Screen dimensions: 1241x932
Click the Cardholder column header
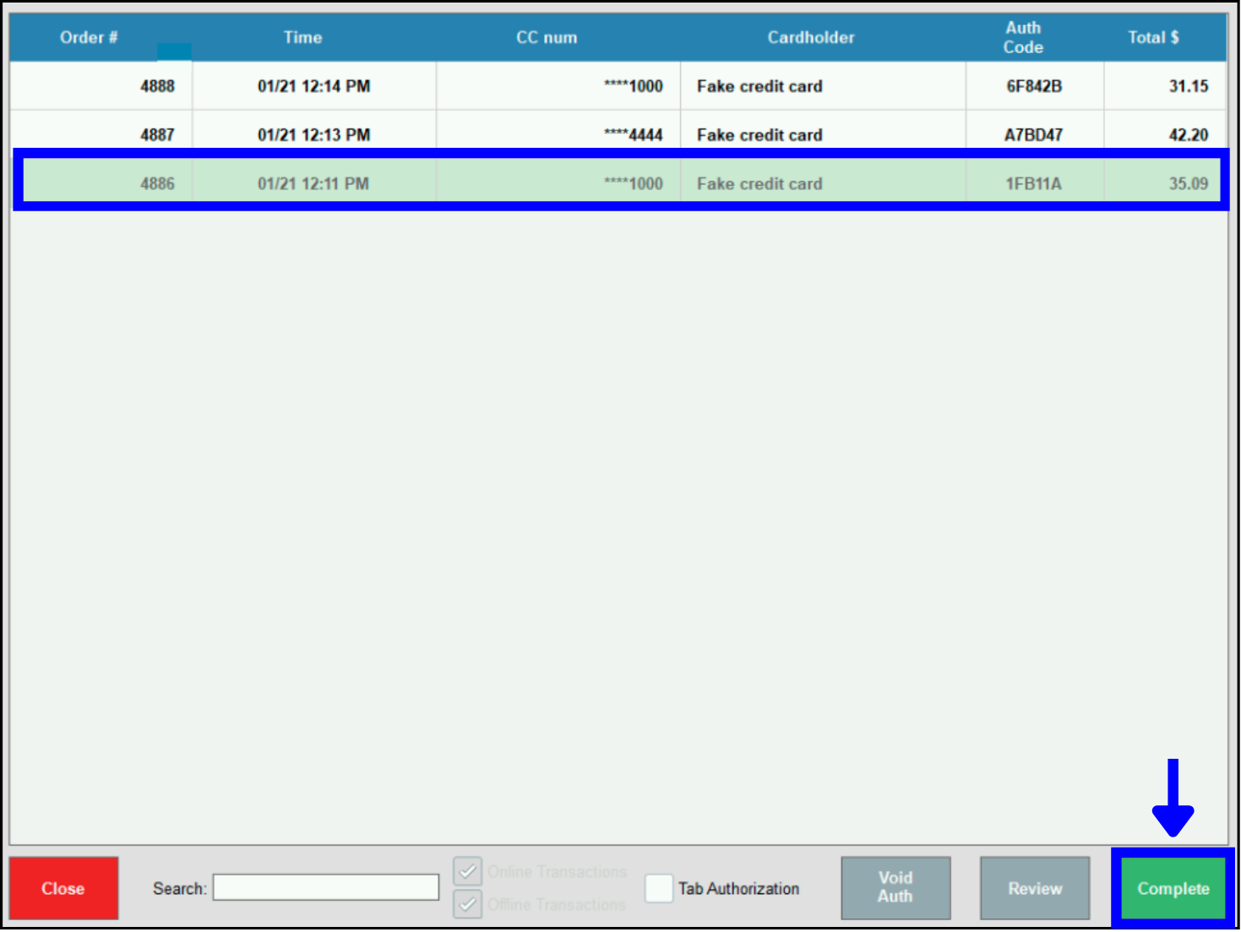pyautogui.click(x=811, y=37)
